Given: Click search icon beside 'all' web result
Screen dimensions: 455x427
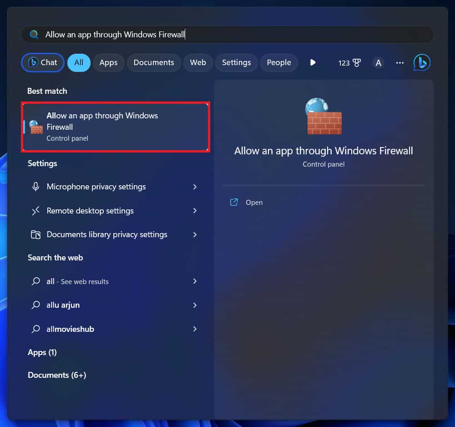Looking at the screenshot, I should click(35, 281).
